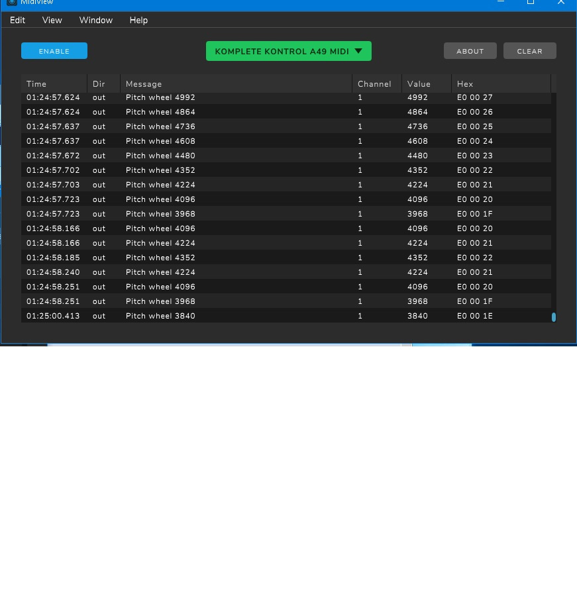
Task: Click the ENABLE button
Action: [x=54, y=51]
